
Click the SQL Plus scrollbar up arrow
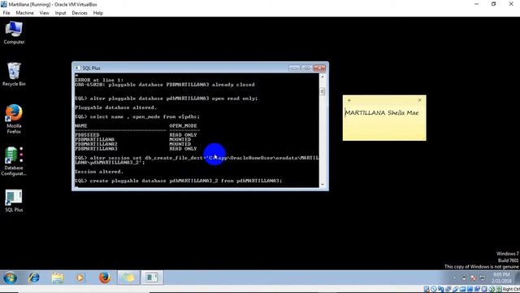point(322,77)
